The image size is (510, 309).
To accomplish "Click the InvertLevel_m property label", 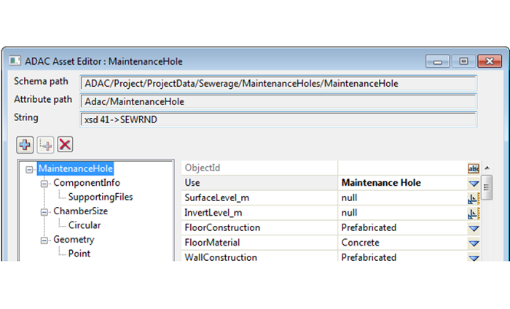I will tap(213, 213).
